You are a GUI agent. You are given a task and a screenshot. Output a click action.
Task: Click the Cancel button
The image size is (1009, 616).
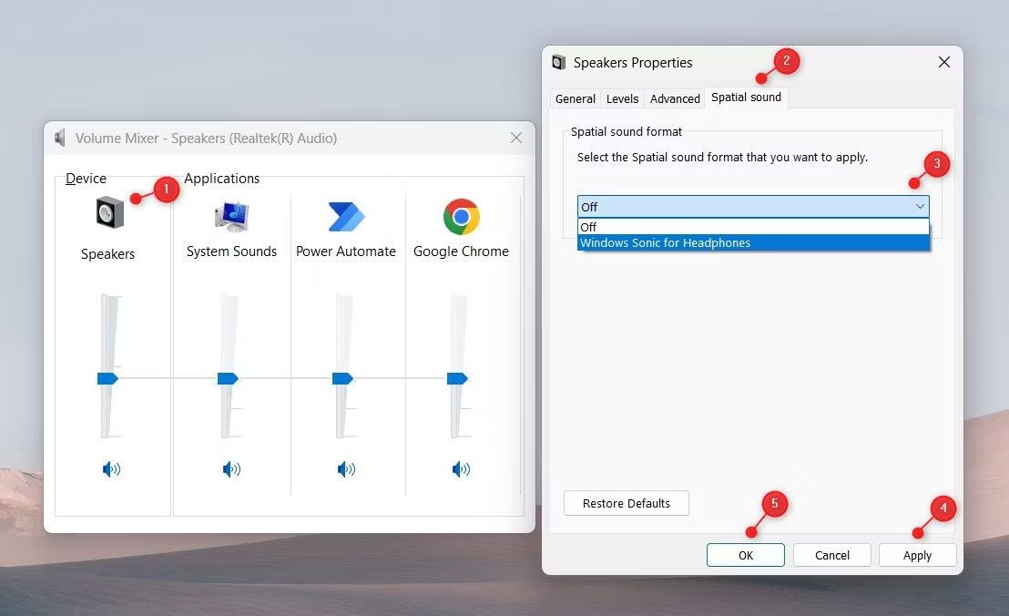coord(831,555)
